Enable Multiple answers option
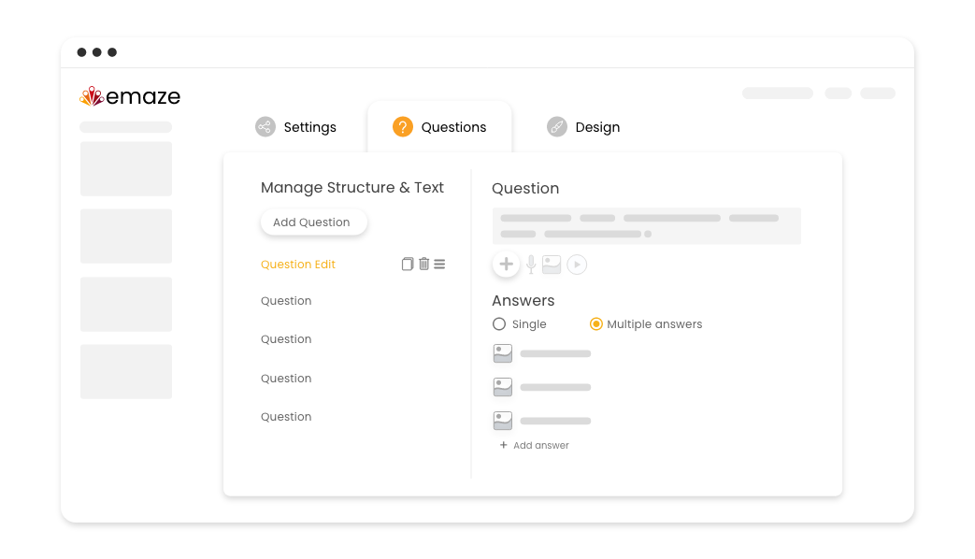This screenshot has width=975, height=559. point(596,323)
